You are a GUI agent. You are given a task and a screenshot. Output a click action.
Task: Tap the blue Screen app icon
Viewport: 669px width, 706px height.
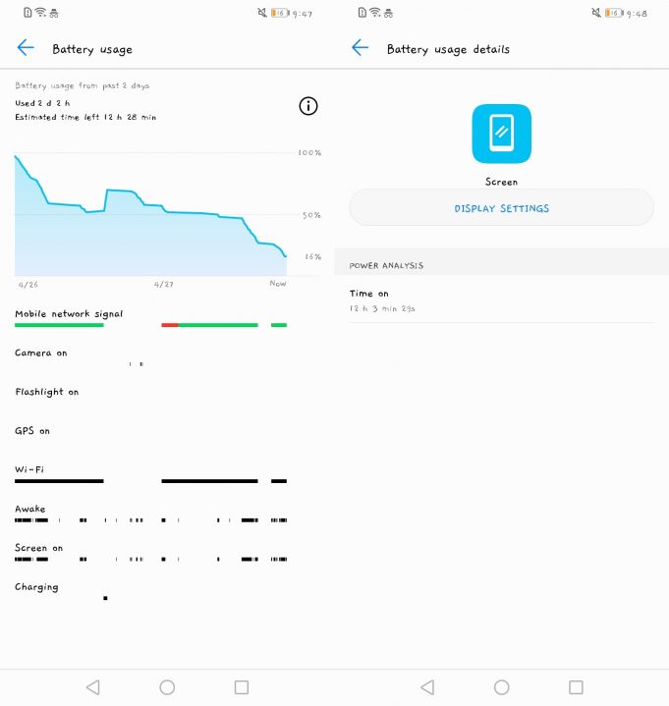[501, 134]
